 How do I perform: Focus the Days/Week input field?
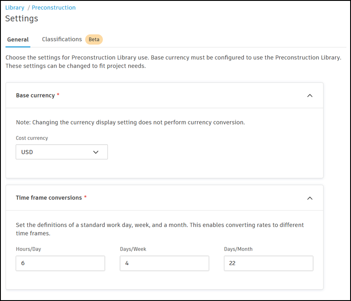pyautogui.click(x=164, y=263)
